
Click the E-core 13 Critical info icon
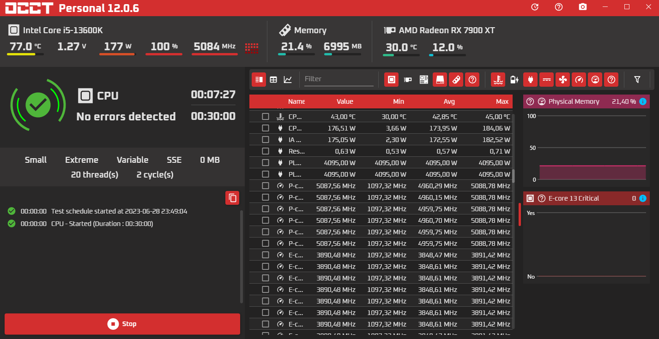point(643,198)
